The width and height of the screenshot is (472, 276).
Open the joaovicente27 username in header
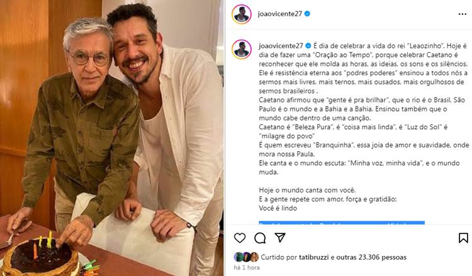280,14
